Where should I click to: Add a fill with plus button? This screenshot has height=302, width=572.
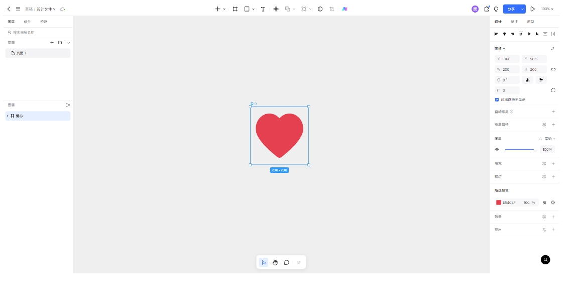click(553, 164)
